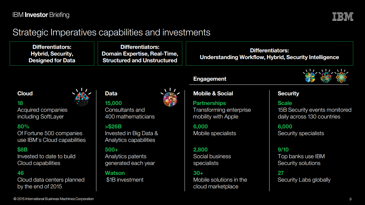Image resolution: width=365 pixels, height=205 pixels.
Task: Click the multicolor swirl Engagement icon
Action: point(325,77)
